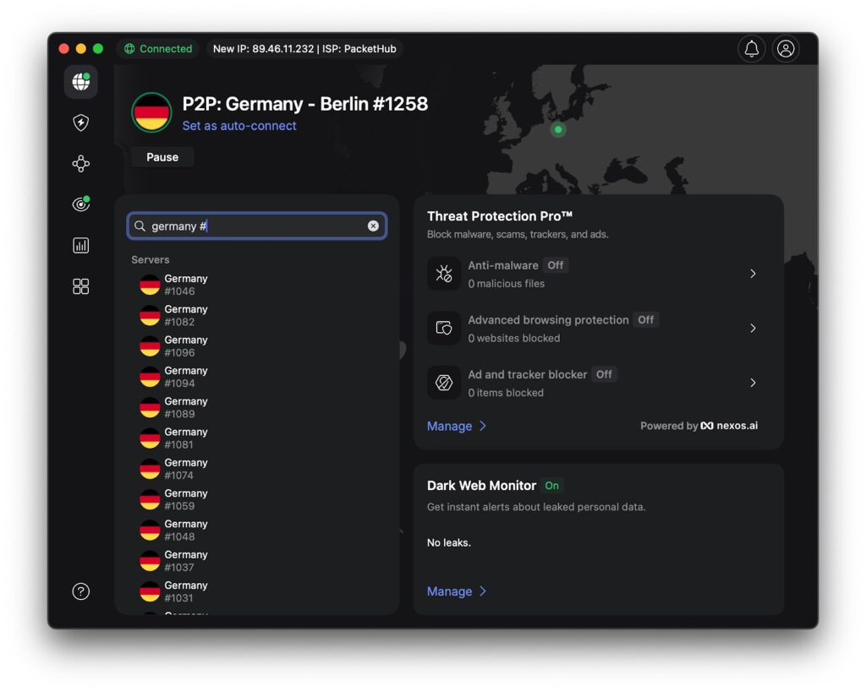Click flag of Germany #1046
Viewport: 866px width, 692px height.
(150, 285)
